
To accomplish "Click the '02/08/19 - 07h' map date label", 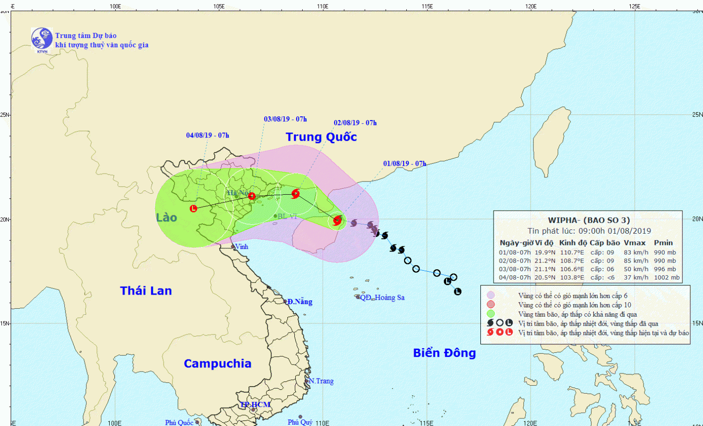I will 355,123.
